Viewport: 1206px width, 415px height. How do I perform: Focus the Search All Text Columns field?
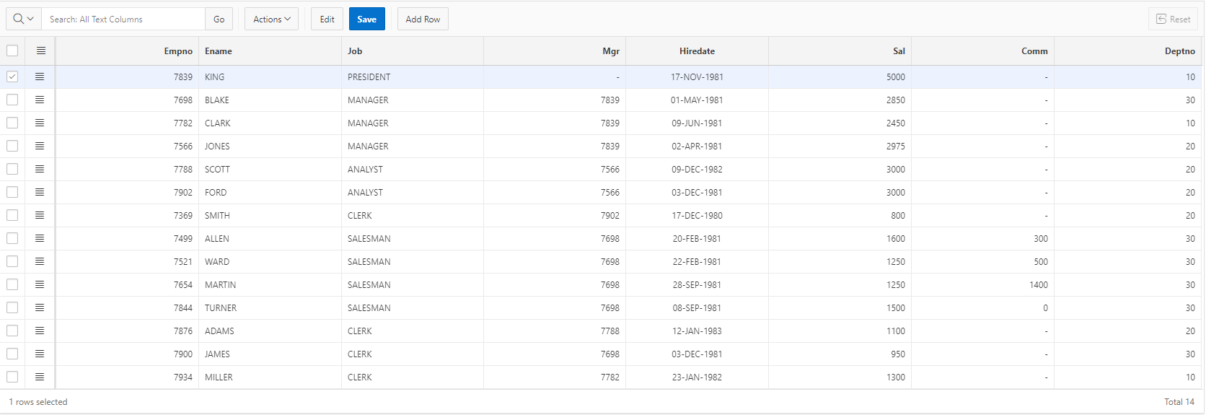pyautogui.click(x=123, y=19)
